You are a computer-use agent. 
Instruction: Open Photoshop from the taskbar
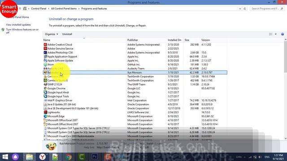(x=95, y=157)
